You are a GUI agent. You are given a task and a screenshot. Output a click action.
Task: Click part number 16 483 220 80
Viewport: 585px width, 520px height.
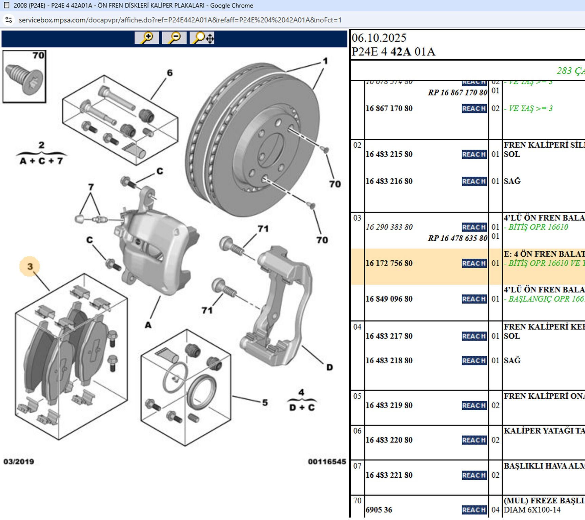coord(389,440)
